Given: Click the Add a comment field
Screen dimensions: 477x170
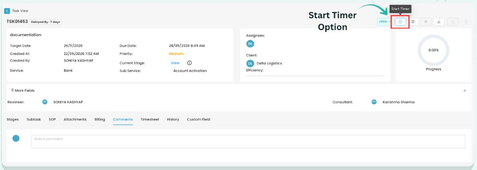Looking at the screenshot, I should [x=248, y=142].
